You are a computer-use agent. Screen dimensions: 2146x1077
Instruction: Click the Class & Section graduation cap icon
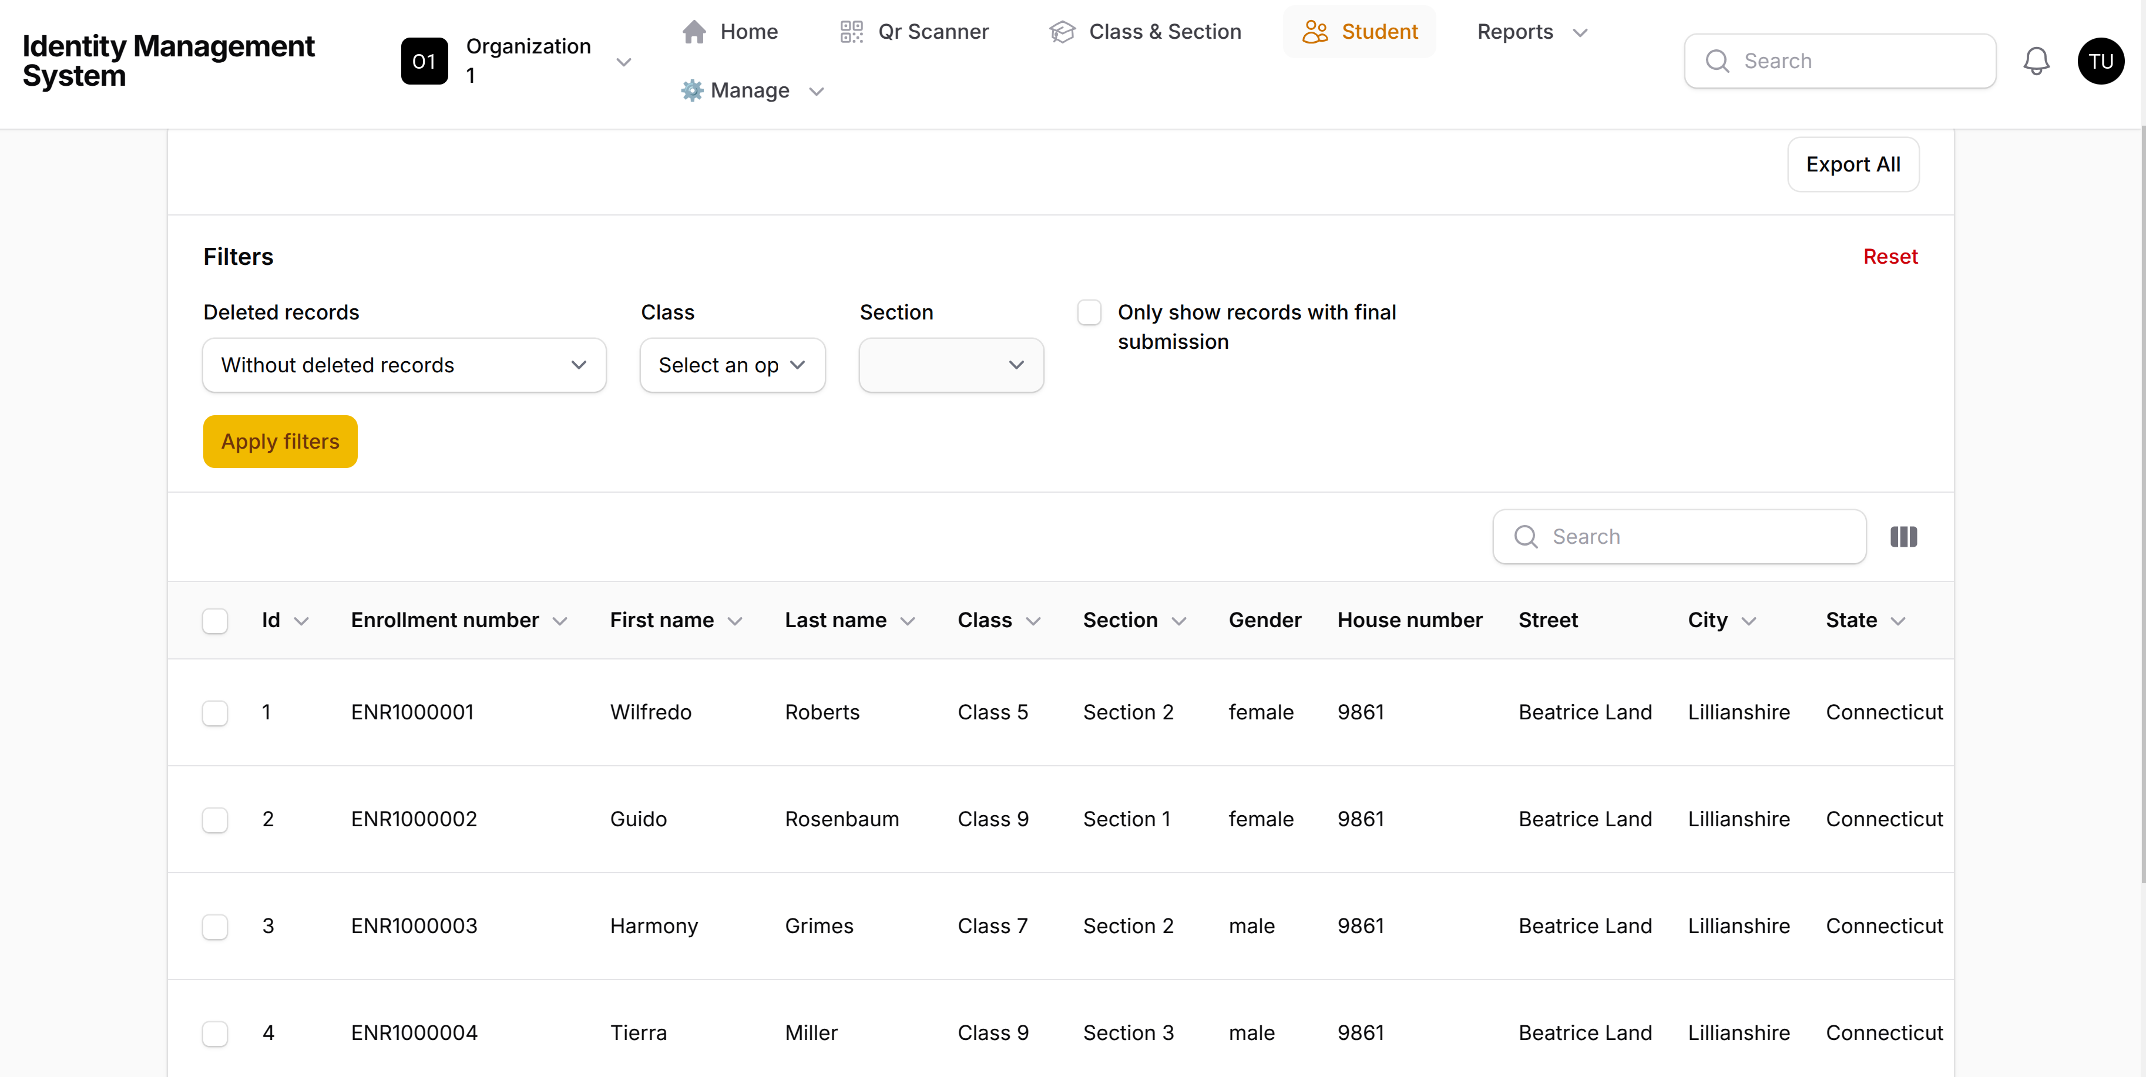pos(1062,32)
